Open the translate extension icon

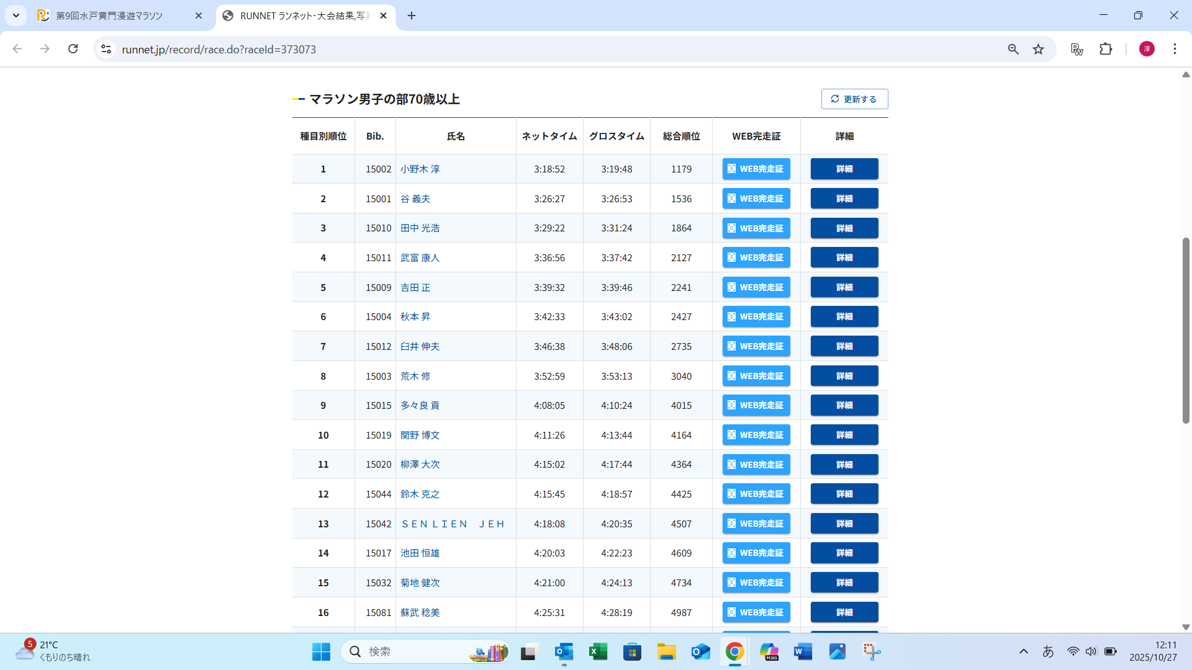click(x=1077, y=49)
